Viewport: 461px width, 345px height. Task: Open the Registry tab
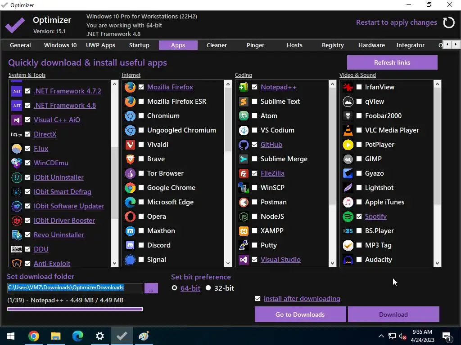point(333,45)
